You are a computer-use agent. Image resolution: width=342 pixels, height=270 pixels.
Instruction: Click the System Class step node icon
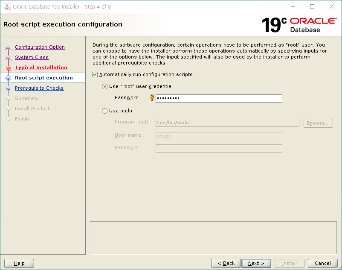pyautogui.click(x=8, y=58)
